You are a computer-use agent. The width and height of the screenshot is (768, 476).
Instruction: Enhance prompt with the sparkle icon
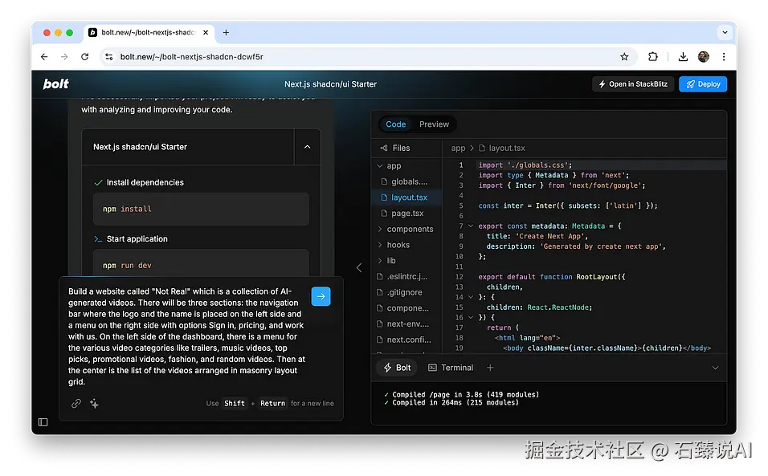(x=95, y=404)
